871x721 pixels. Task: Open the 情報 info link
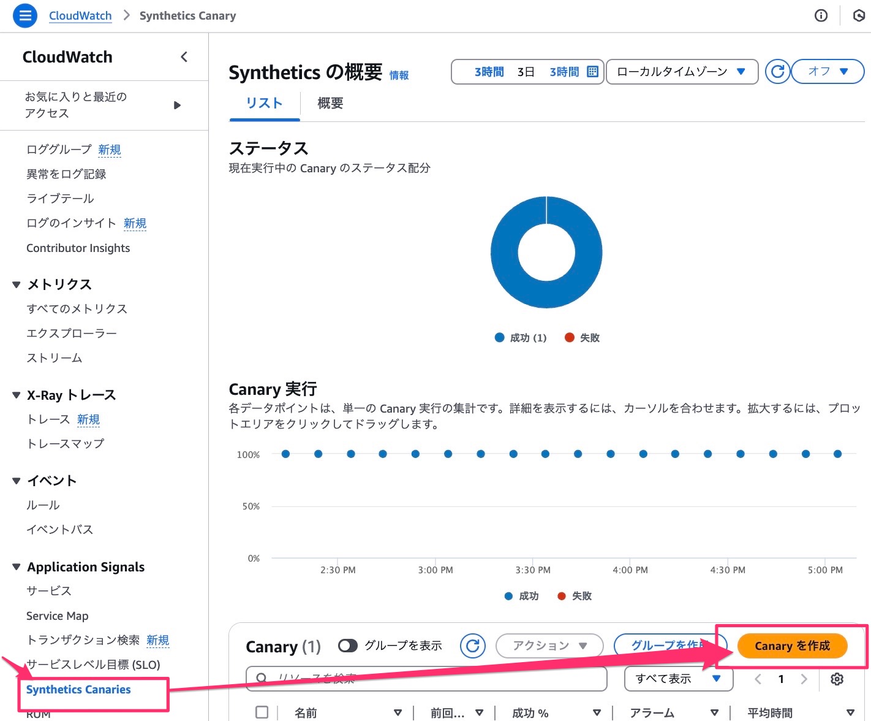coord(399,75)
